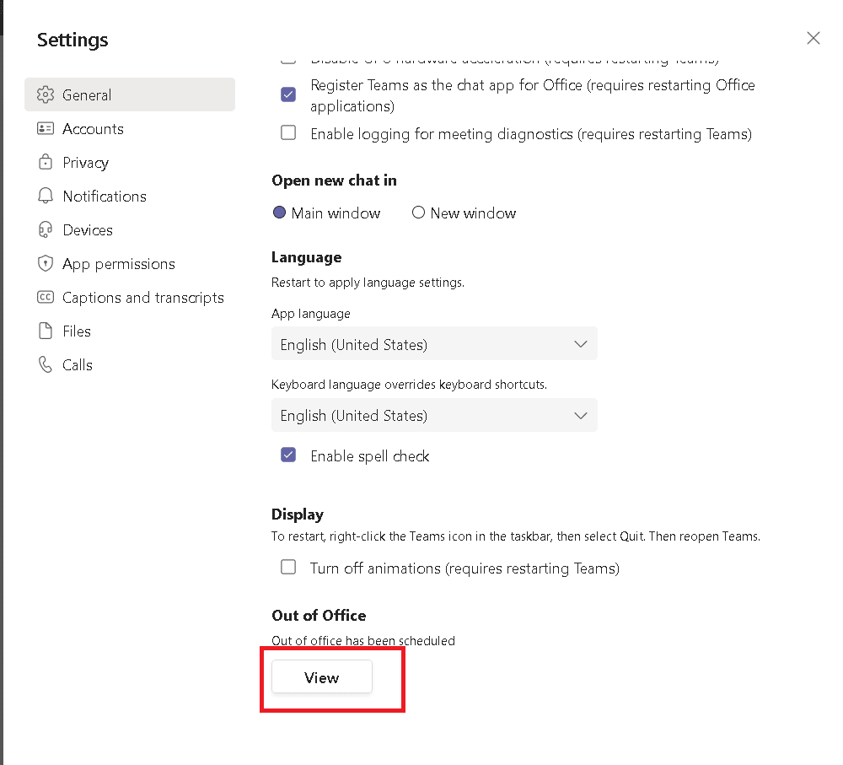This screenshot has width=843, height=765.
Task: Click 'Keyboard language overrides keyboard shortcuts.' text
Action: tap(409, 385)
